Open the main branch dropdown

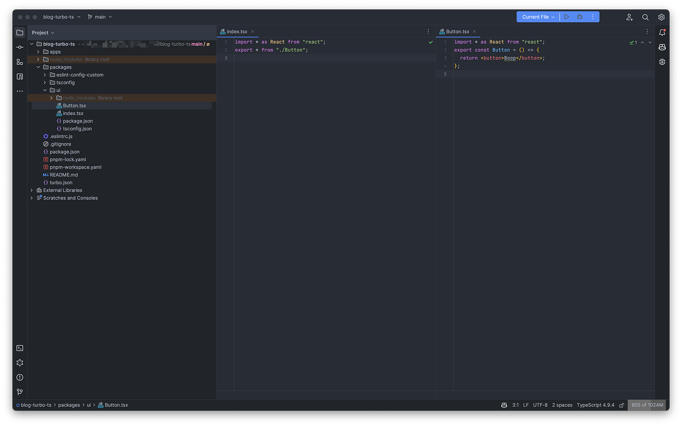[x=100, y=17]
